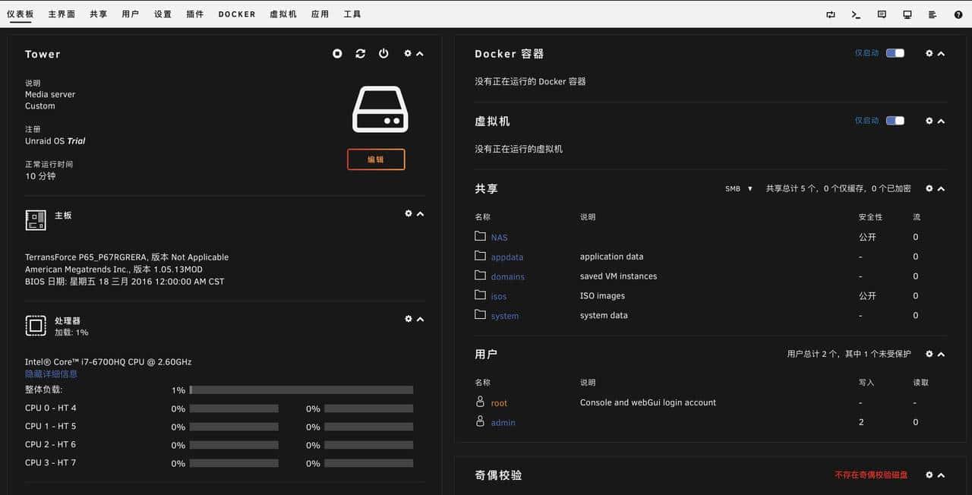Click the 编辑 button on Tower panel
Image resolution: width=972 pixels, height=495 pixels.
point(375,159)
